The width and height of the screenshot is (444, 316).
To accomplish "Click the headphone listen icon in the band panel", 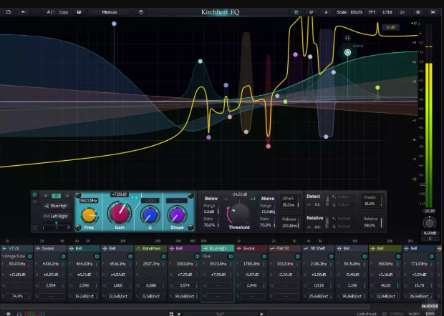I will coord(34,202).
